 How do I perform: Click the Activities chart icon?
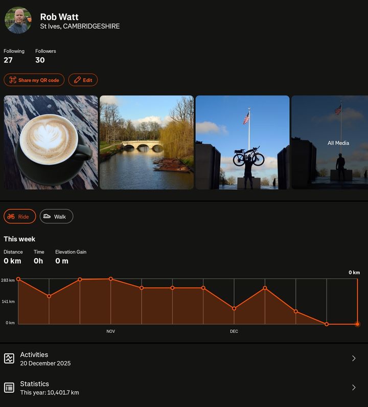pyautogui.click(x=9, y=358)
